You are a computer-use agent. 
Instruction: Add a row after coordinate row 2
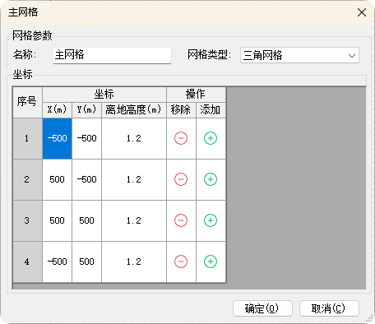(211, 179)
